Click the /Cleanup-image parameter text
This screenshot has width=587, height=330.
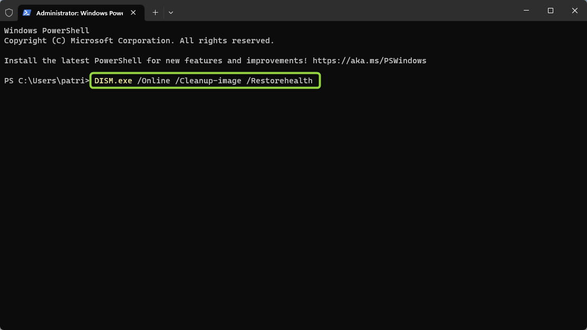coord(208,81)
